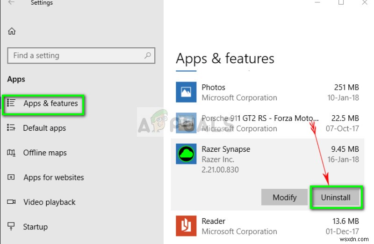This screenshot has height=244, width=374.
Task: Click the Offline maps icon
Action: click(x=11, y=153)
